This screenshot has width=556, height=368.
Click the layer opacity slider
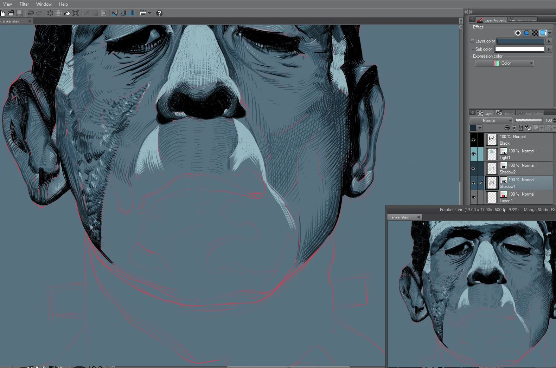tap(528, 120)
